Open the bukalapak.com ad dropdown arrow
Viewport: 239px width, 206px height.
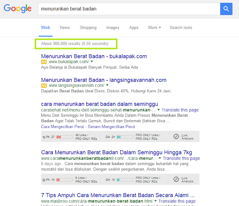click(92, 61)
